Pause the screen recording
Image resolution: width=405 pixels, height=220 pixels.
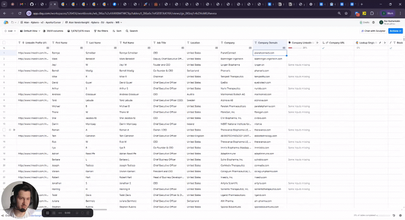click(54, 213)
